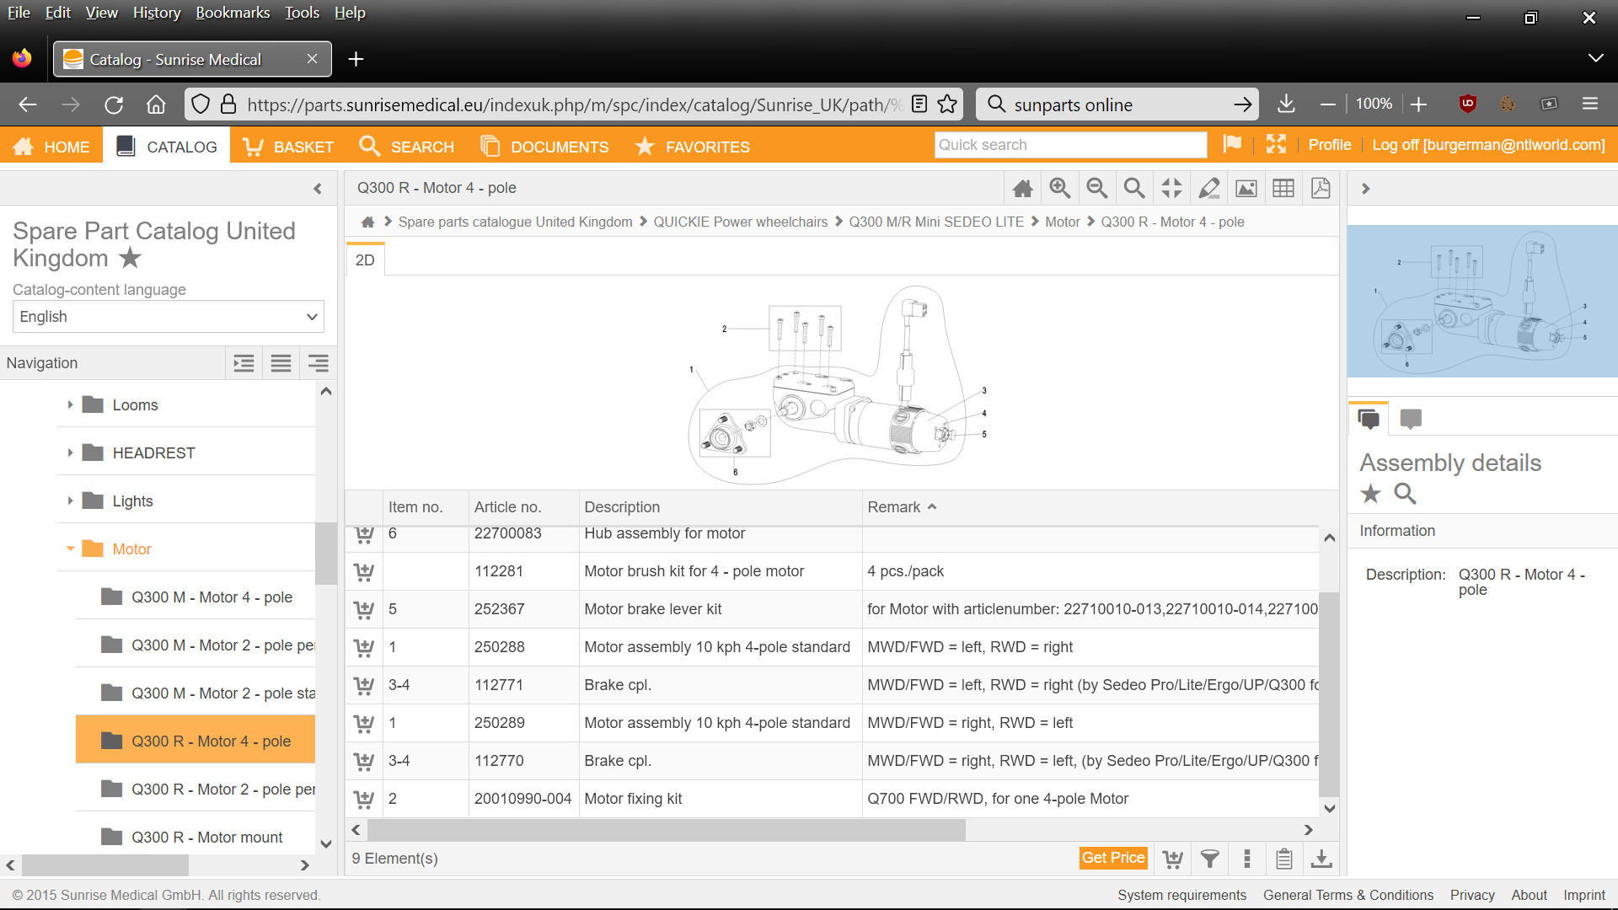Toggle fullscreen mode icon in orange bar

click(1276, 145)
